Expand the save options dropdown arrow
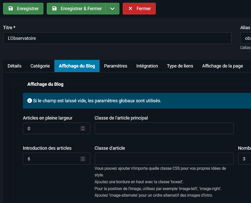The image size is (251, 203). point(113,9)
